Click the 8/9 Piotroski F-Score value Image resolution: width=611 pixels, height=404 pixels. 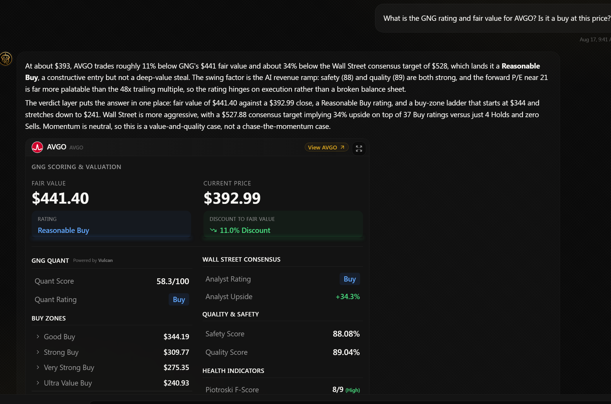pos(338,390)
